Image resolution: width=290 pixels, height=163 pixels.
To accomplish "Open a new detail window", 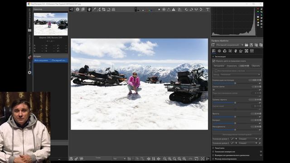I will (x=196, y=158).
